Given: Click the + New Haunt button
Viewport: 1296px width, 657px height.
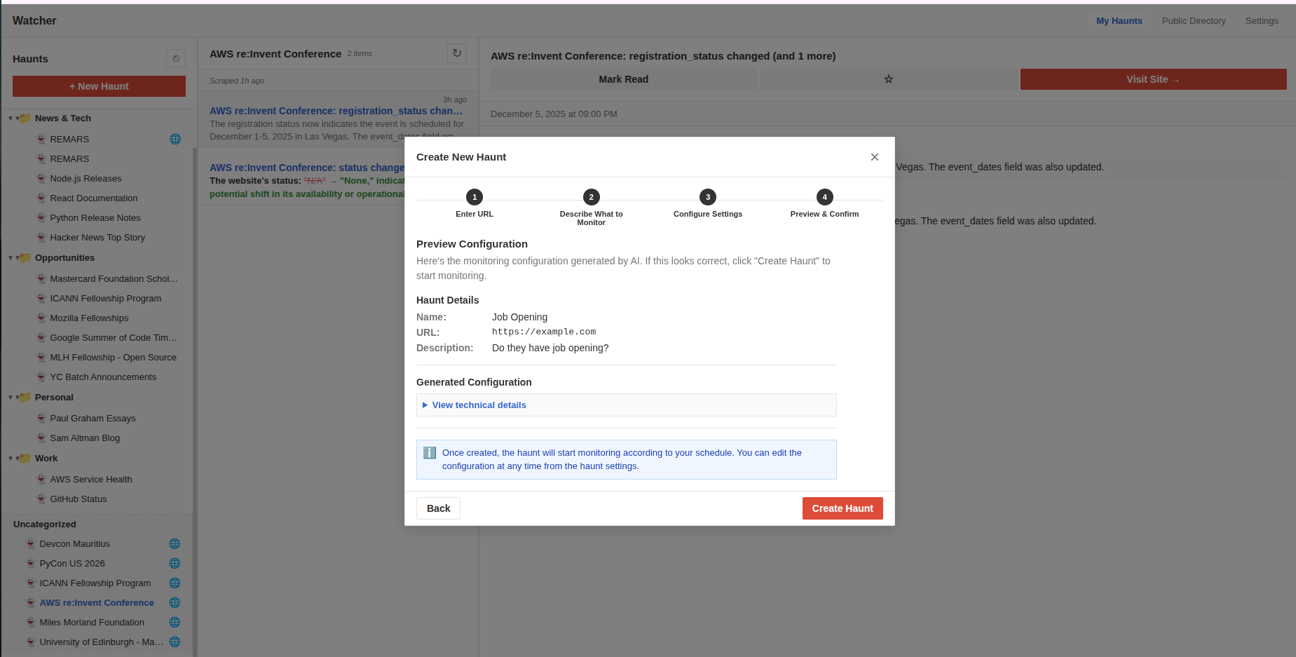Looking at the screenshot, I should click(99, 86).
